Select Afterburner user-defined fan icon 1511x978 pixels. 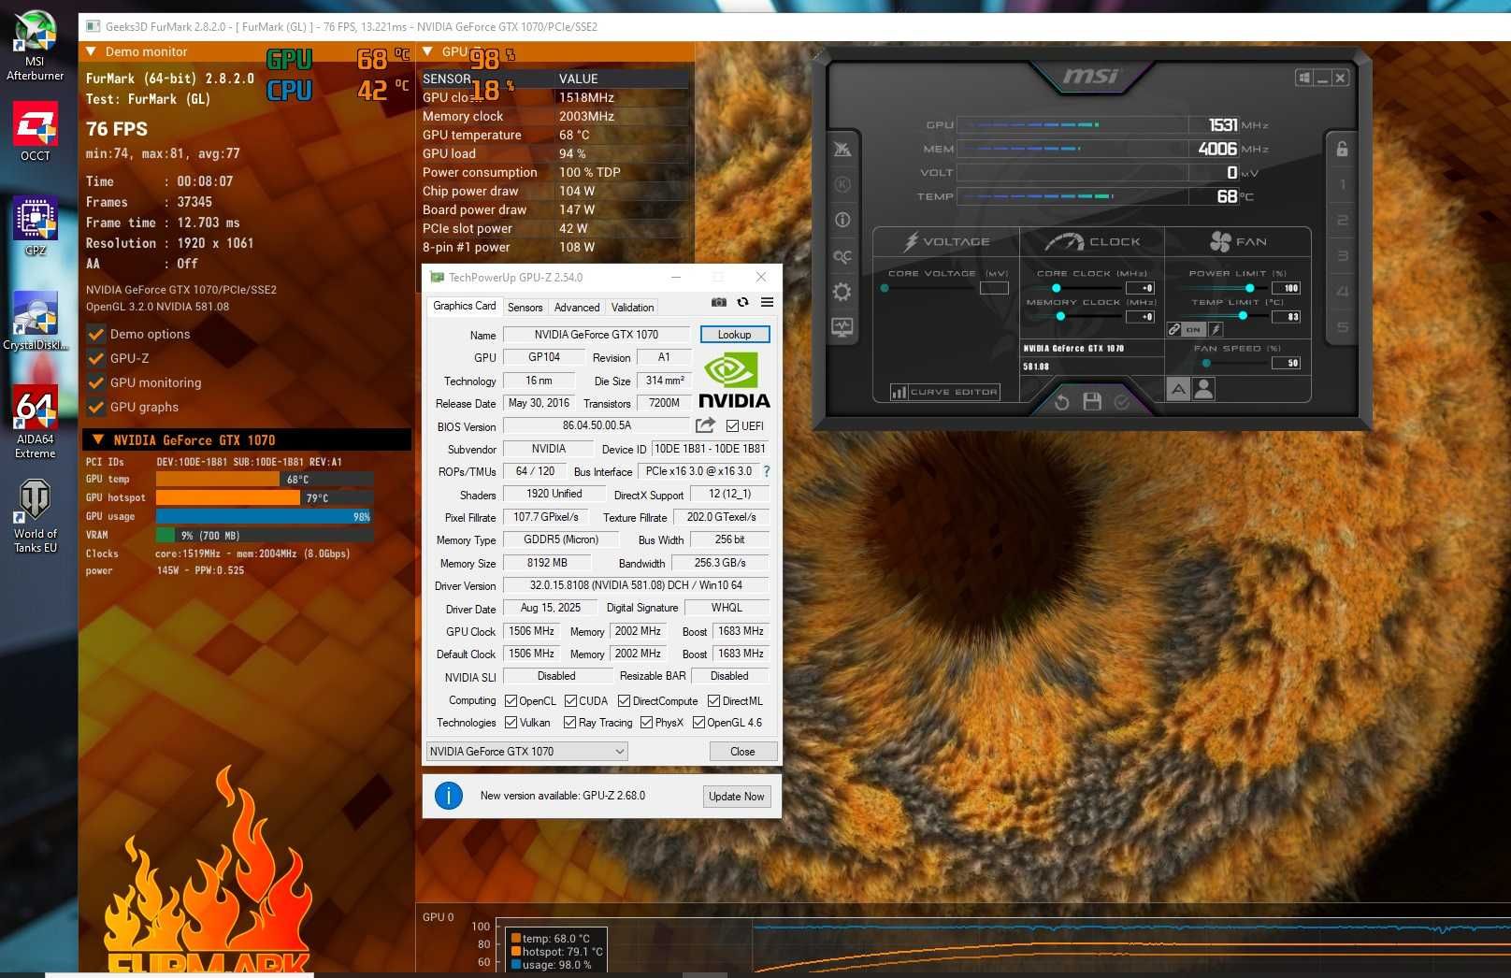tap(1204, 389)
